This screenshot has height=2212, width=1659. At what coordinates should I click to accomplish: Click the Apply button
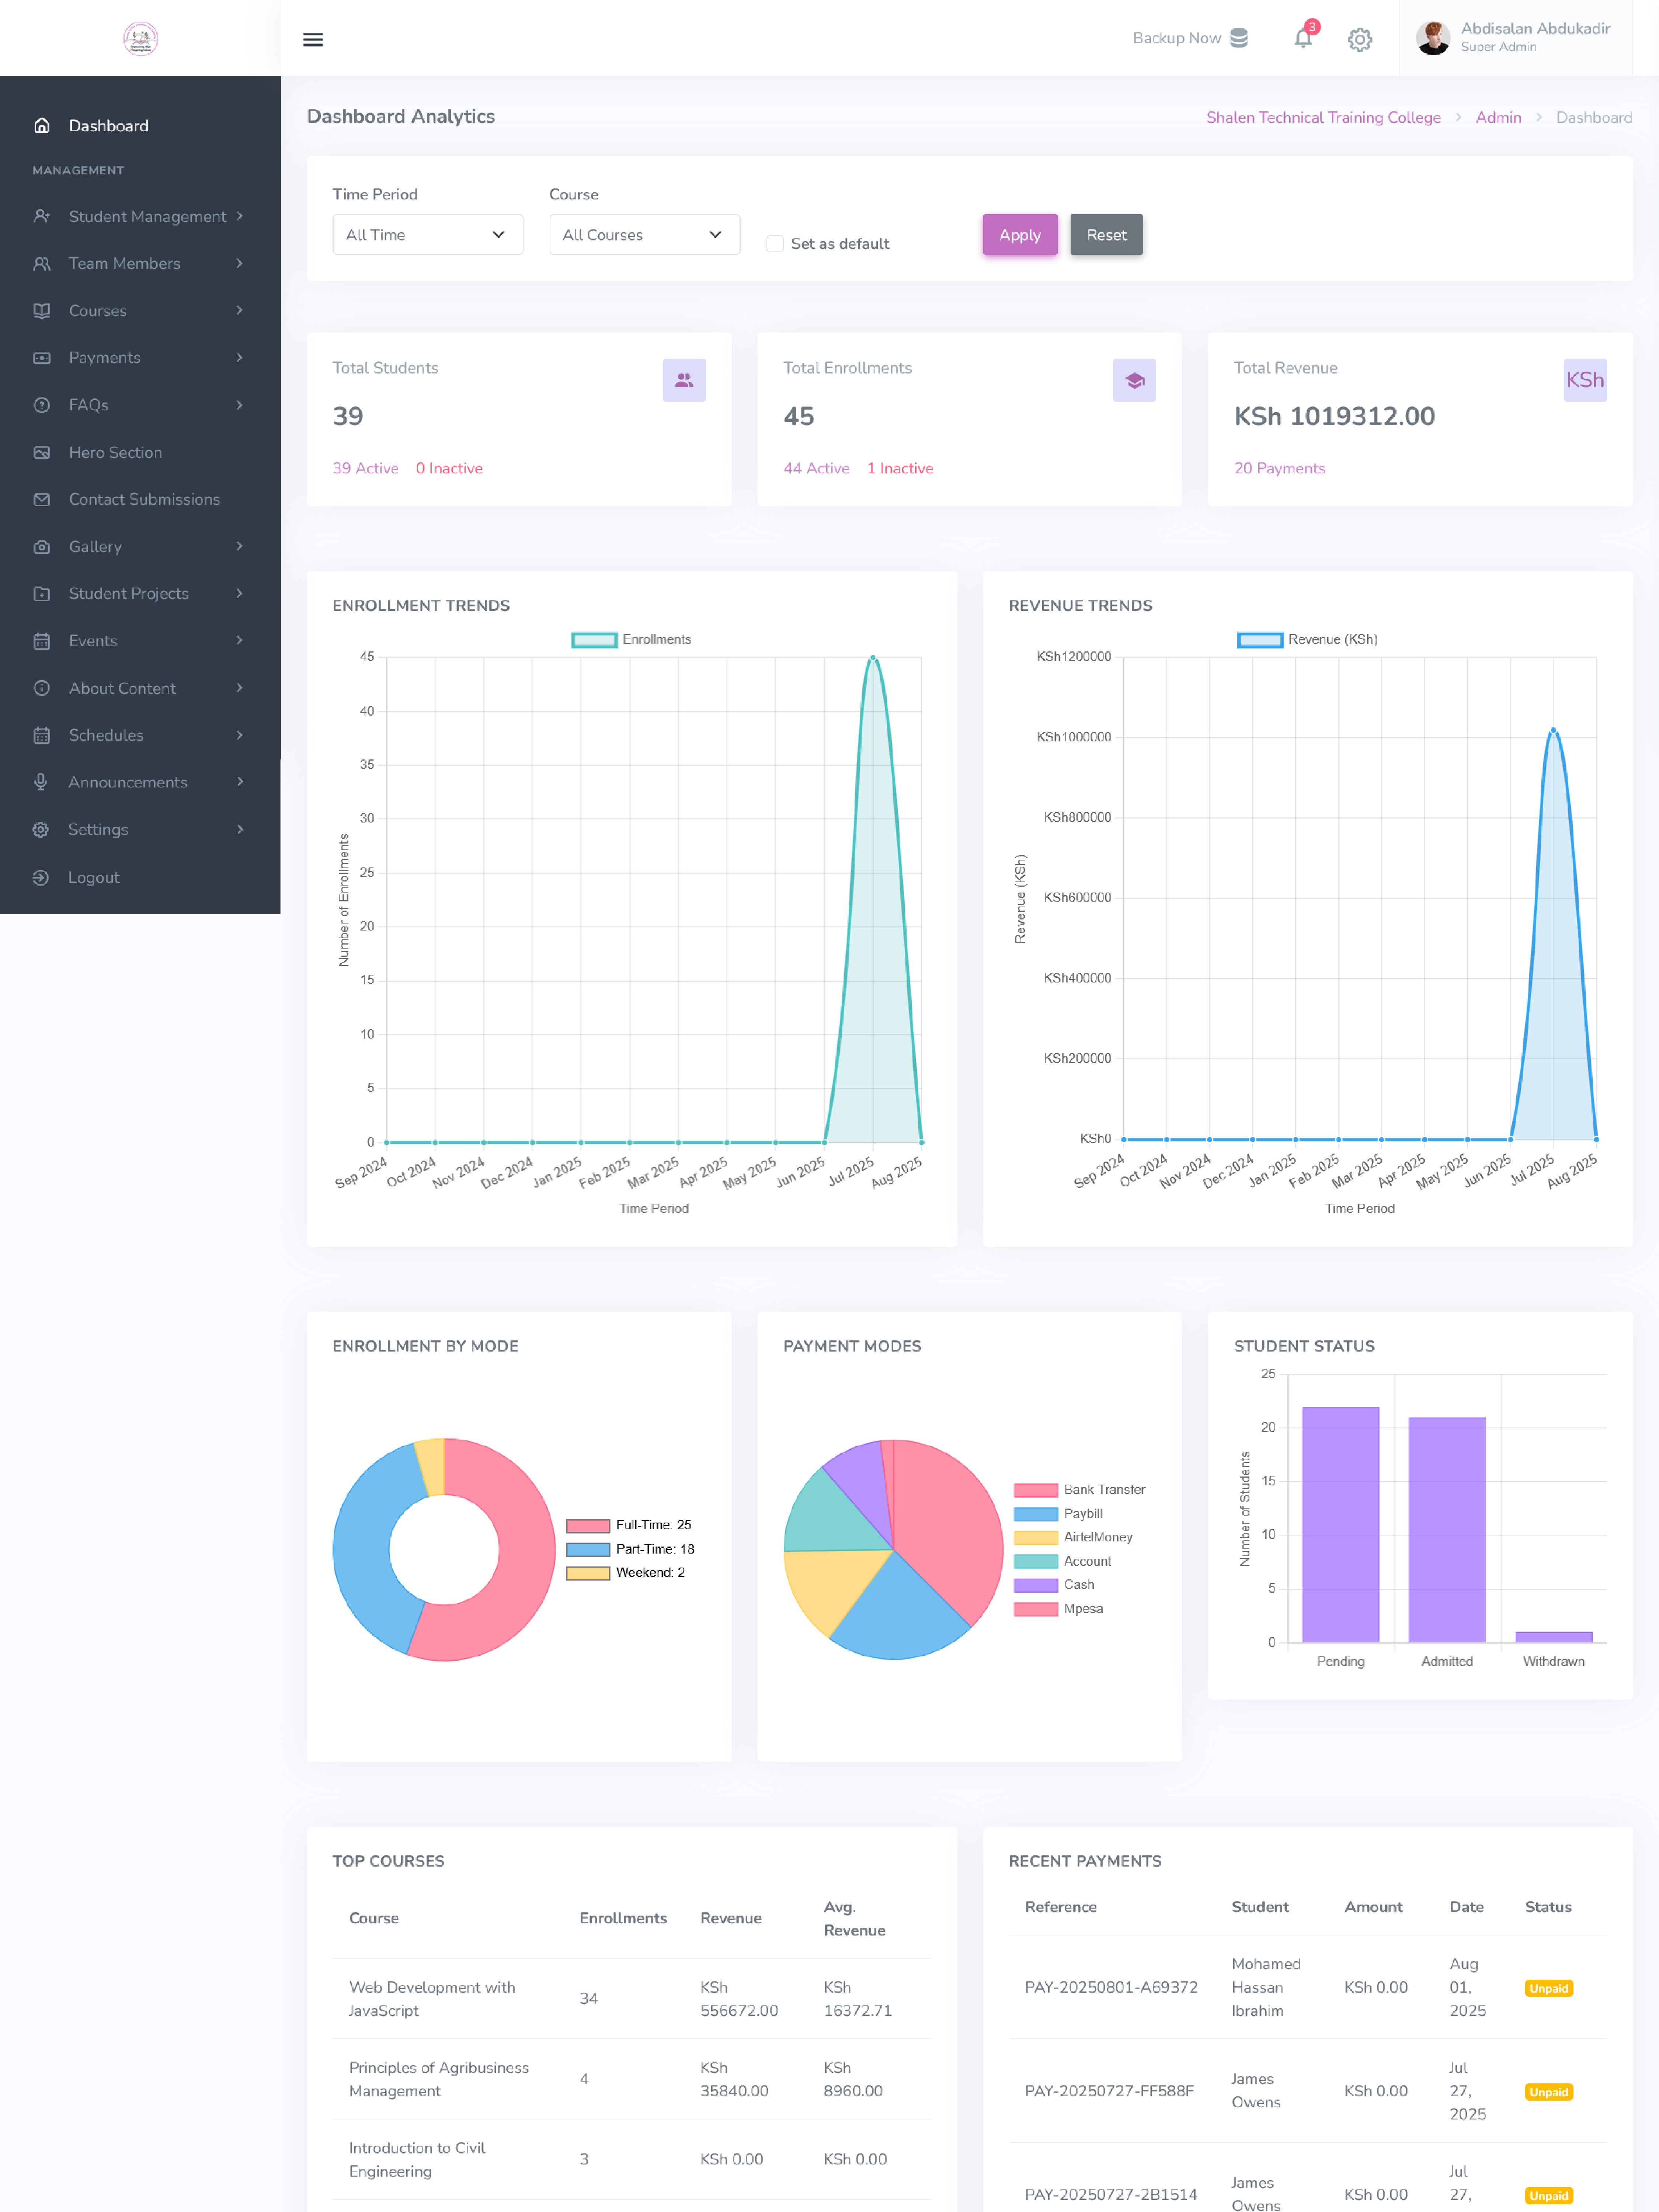coord(1020,235)
